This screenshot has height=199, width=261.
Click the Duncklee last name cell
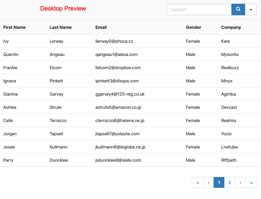[x=59, y=160]
